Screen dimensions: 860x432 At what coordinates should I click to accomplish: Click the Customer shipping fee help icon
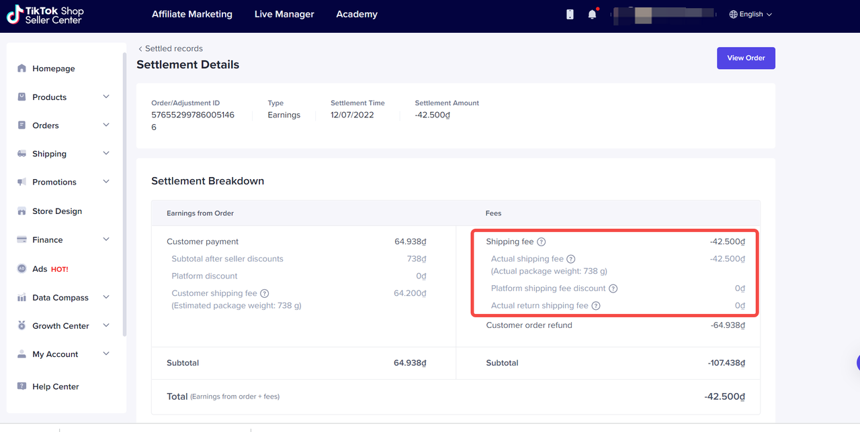265,293
